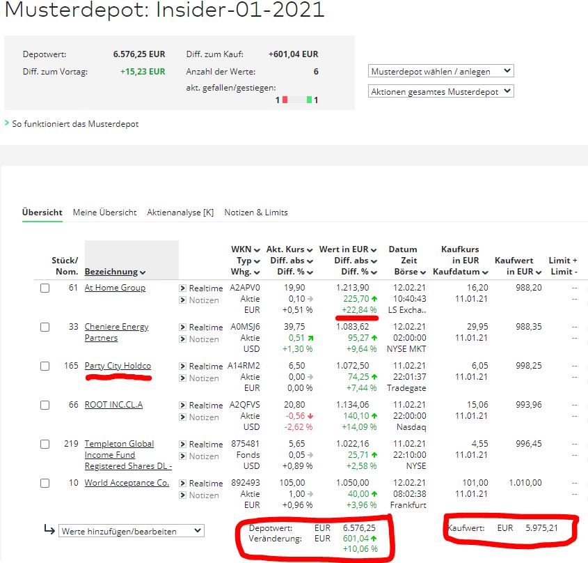Open the So funktioniert das Musterdepot link
Image resolution: width=588 pixels, height=563 pixels.
click(75, 123)
